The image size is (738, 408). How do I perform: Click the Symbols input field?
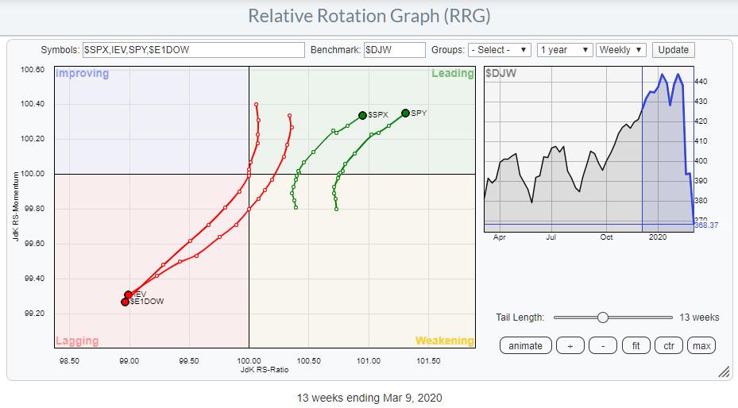[x=193, y=50]
